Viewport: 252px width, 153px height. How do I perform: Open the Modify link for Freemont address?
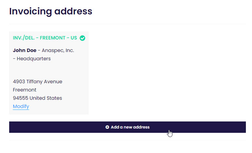click(x=21, y=106)
